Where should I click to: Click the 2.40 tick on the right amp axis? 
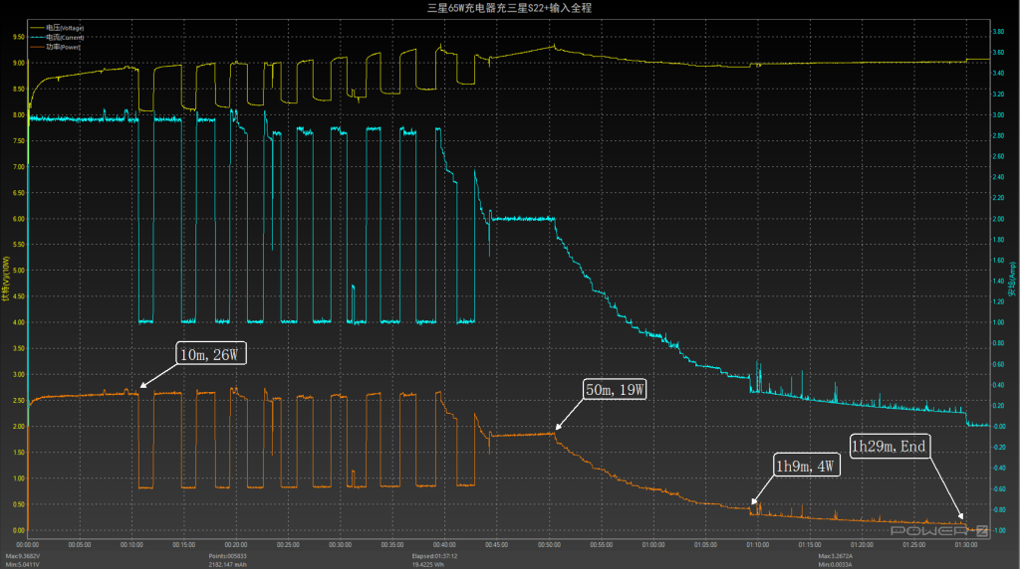coord(998,177)
